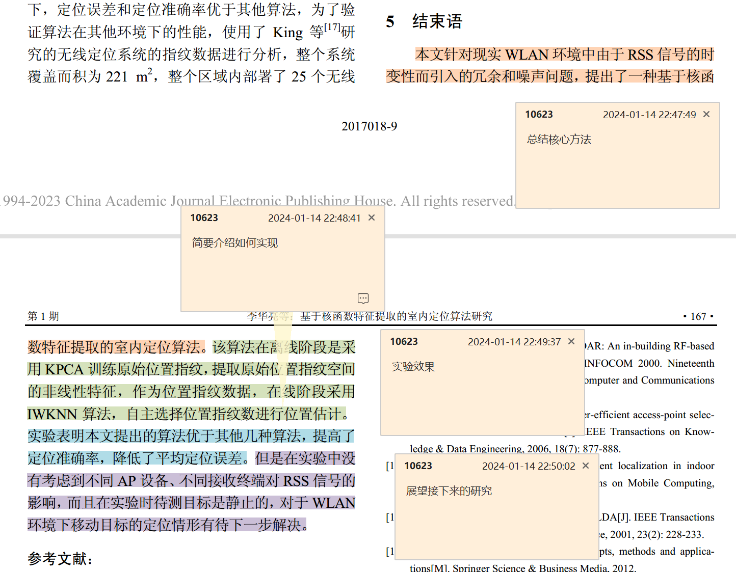Click the note text 简要介绍如何实现
Viewport: 736px width, 572px height.
click(234, 243)
